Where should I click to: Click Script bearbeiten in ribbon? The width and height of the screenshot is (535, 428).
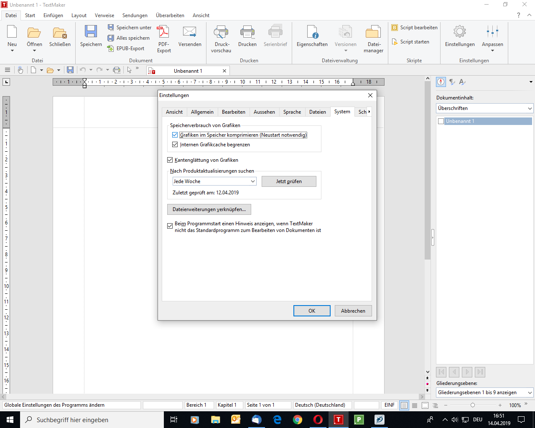(x=414, y=27)
